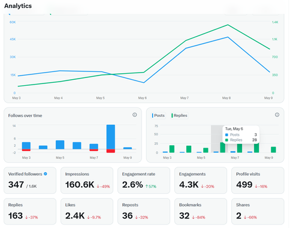Select the Engagements 4.3K card
Viewport: 293px width, 228px height.
point(201,181)
